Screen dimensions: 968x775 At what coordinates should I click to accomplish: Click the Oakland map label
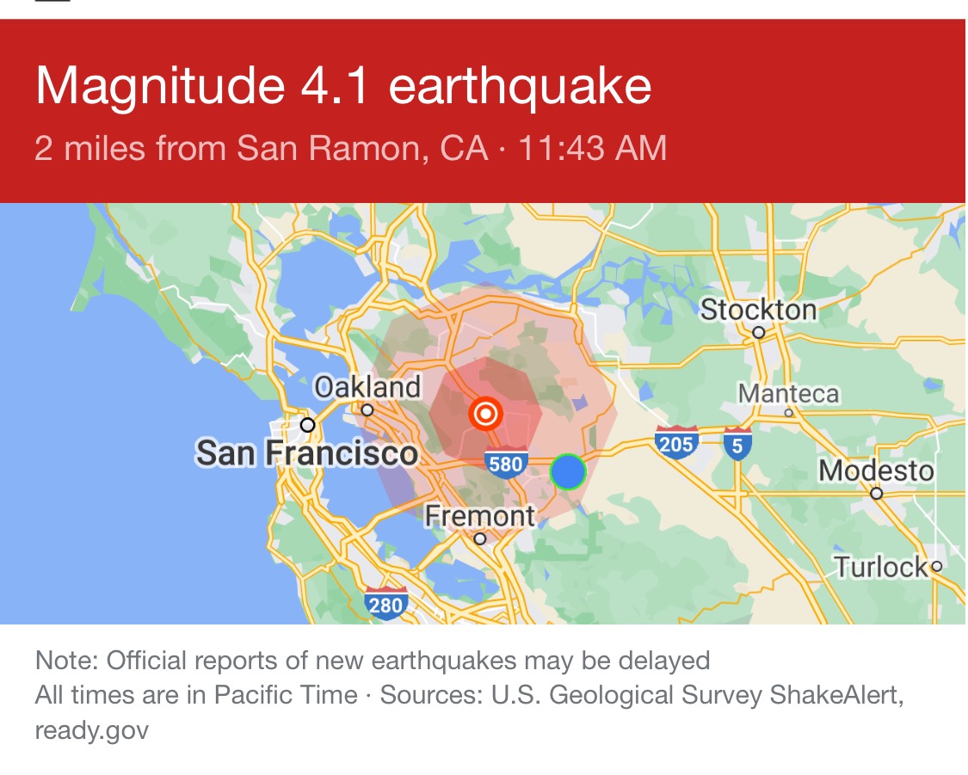tap(367, 387)
